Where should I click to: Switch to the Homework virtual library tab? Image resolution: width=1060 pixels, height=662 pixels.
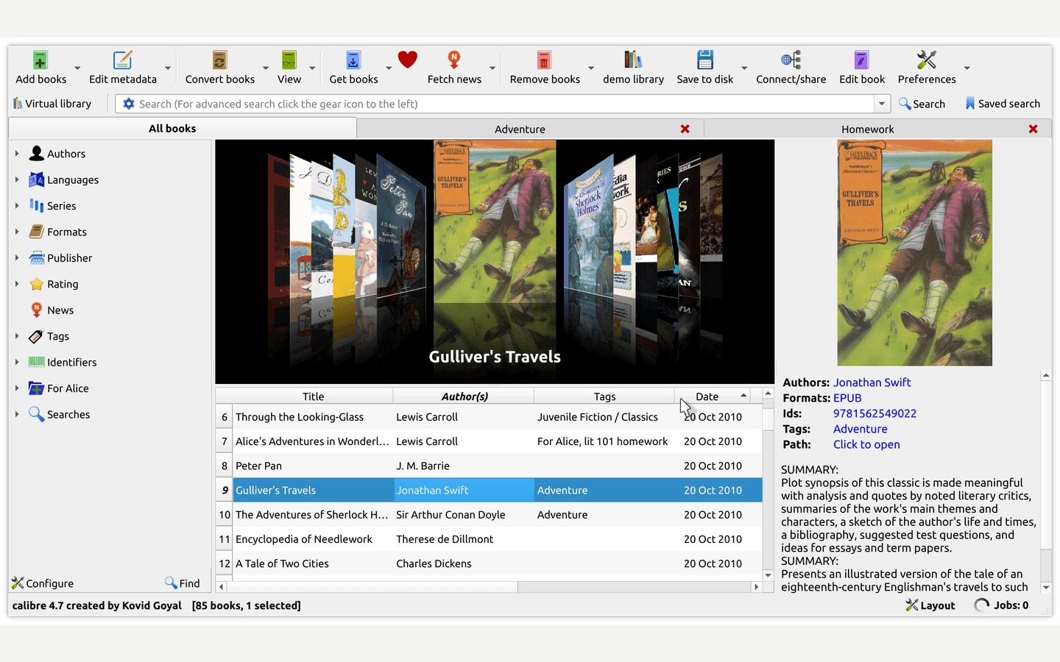867,129
